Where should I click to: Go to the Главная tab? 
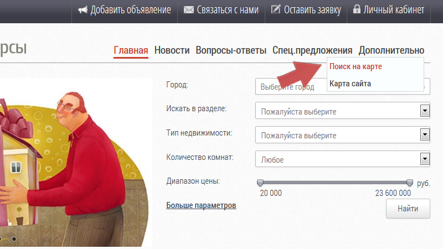pyautogui.click(x=131, y=50)
